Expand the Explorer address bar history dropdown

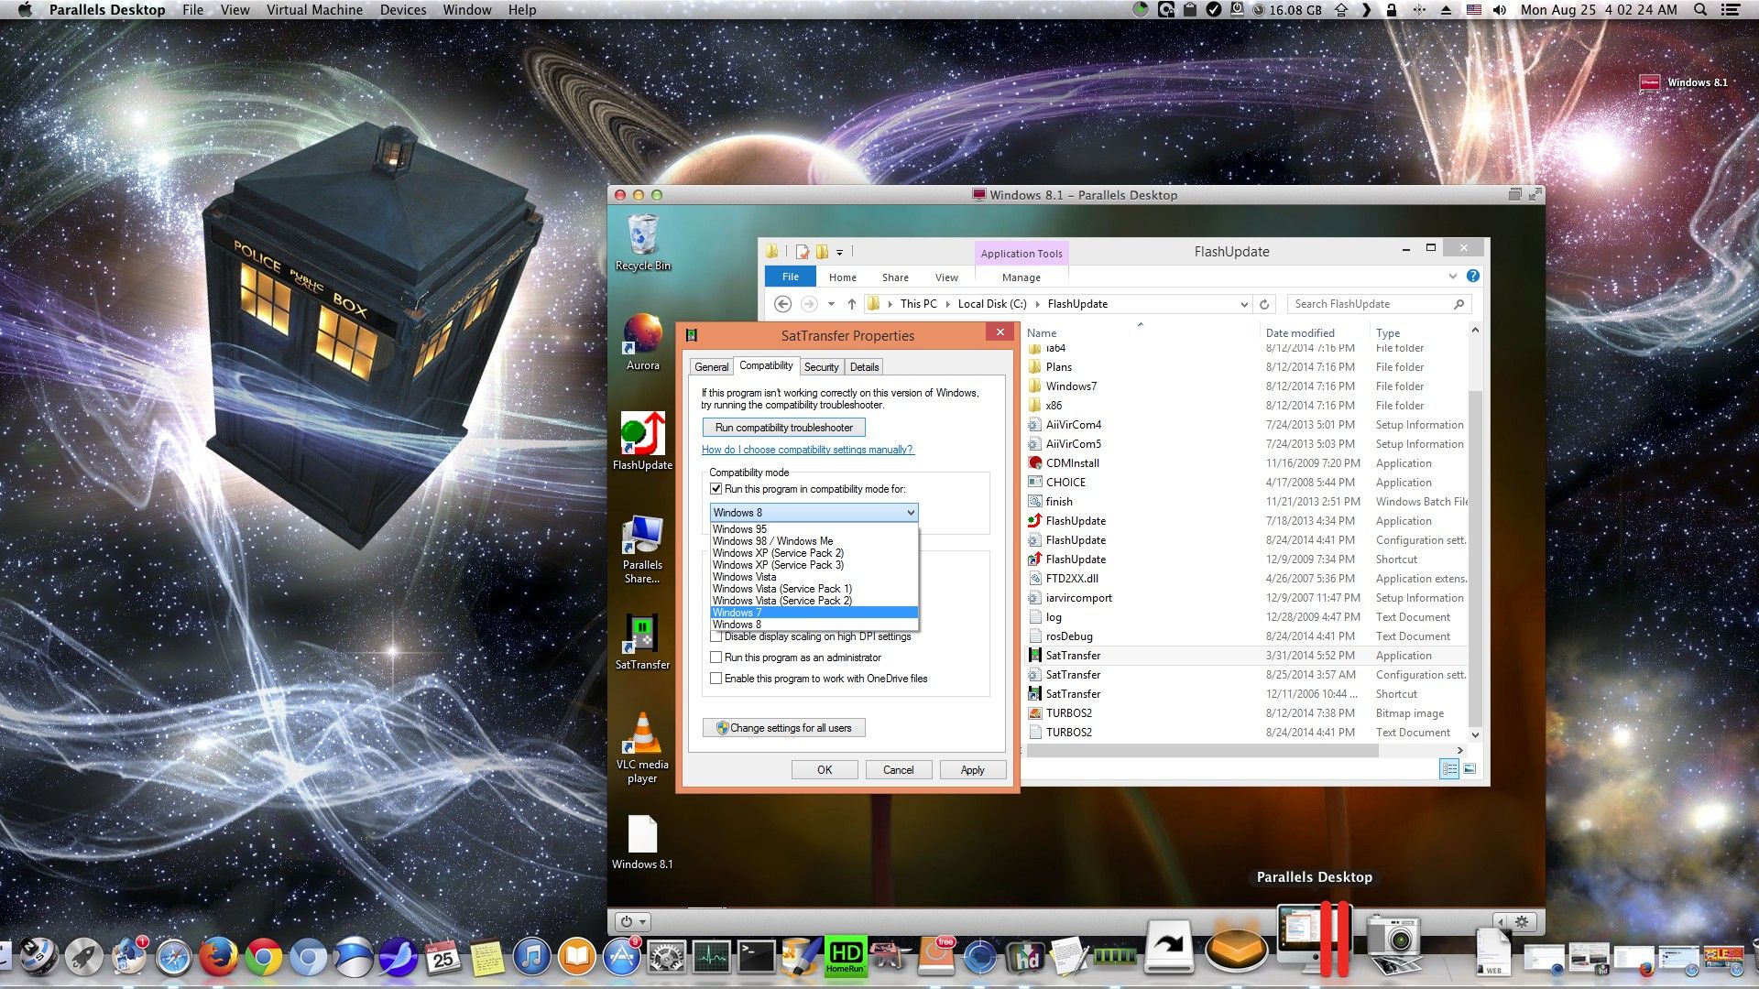click(x=1243, y=304)
